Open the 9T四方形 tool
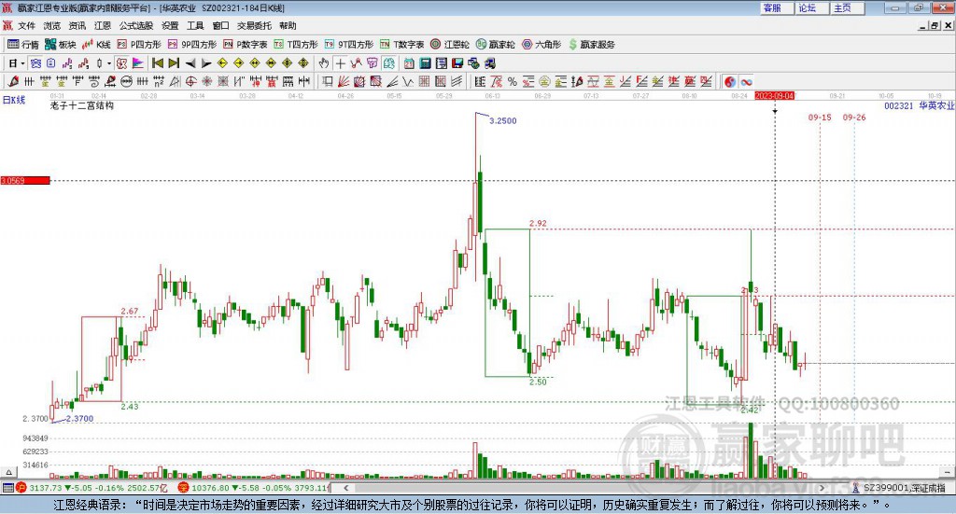This screenshot has width=956, height=514. tap(349, 45)
